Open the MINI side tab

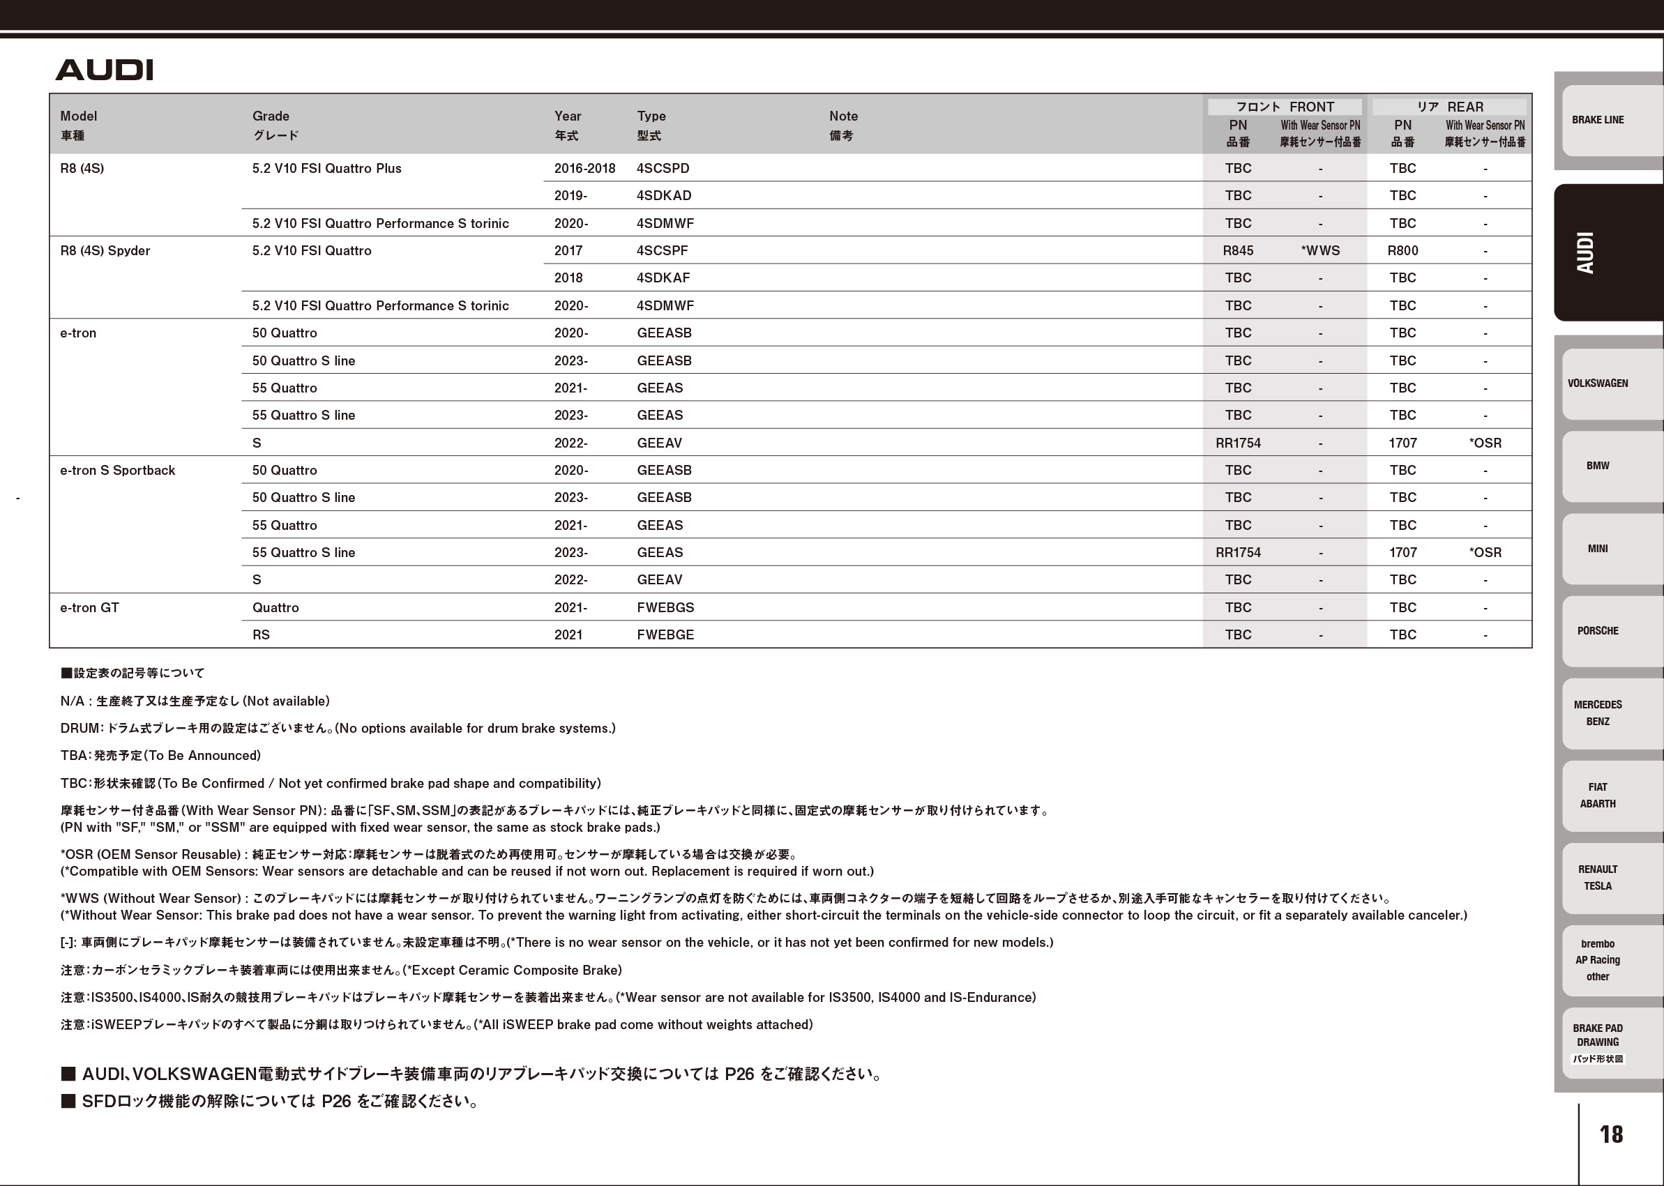1612,549
